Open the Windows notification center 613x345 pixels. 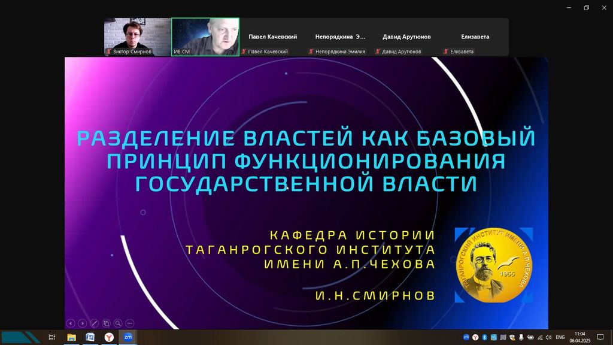[600, 337]
